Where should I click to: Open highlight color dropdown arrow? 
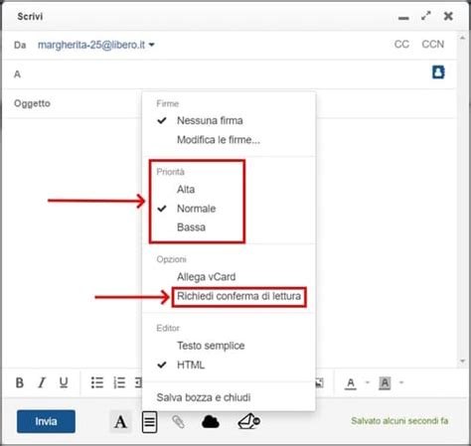(401, 382)
